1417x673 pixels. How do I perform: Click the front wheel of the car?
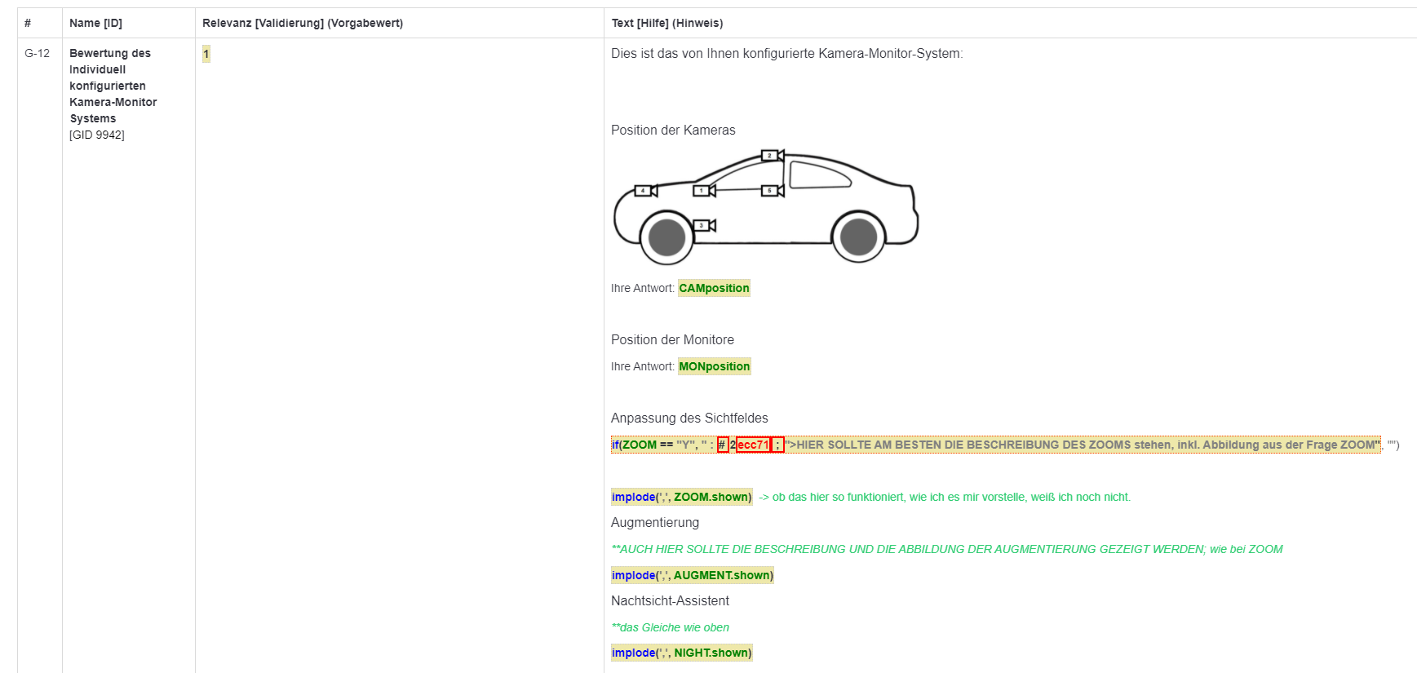point(667,237)
